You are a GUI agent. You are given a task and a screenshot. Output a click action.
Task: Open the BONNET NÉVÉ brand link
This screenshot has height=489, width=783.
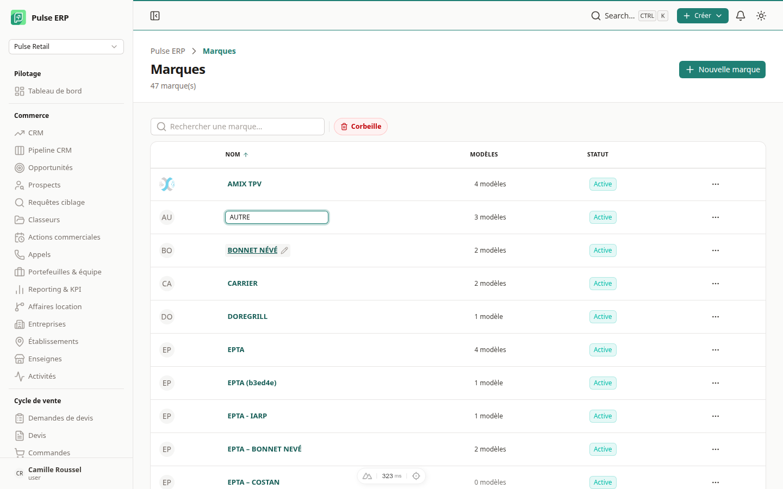coord(252,250)
